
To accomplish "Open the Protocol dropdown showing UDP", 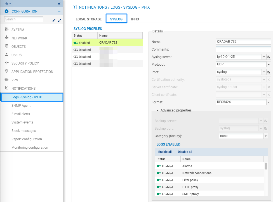I will [269, 65].
